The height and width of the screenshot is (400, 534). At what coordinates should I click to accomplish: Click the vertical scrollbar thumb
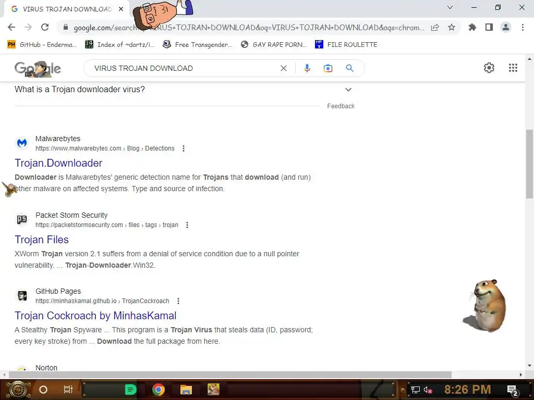pyautogui.click(x=529, y=164)
